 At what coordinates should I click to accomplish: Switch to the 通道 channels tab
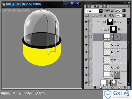coord(96,6)
